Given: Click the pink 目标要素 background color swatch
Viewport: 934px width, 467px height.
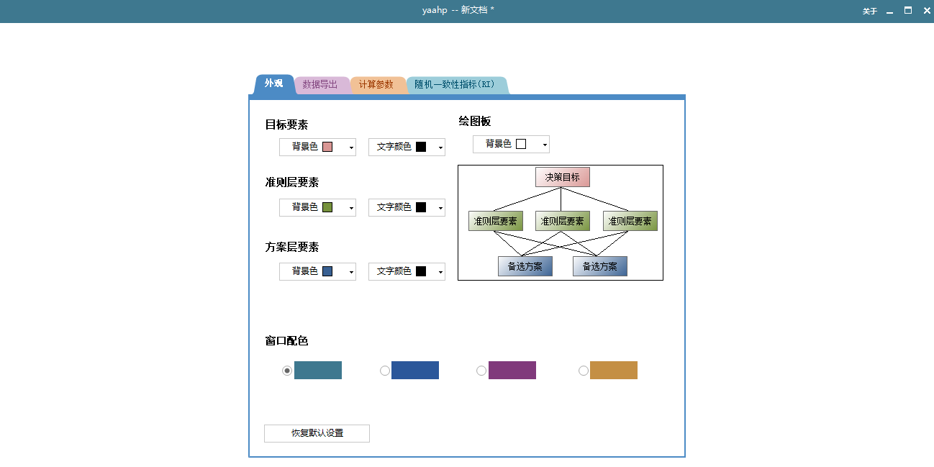Looking at the screenshot, I should (327, 147).
